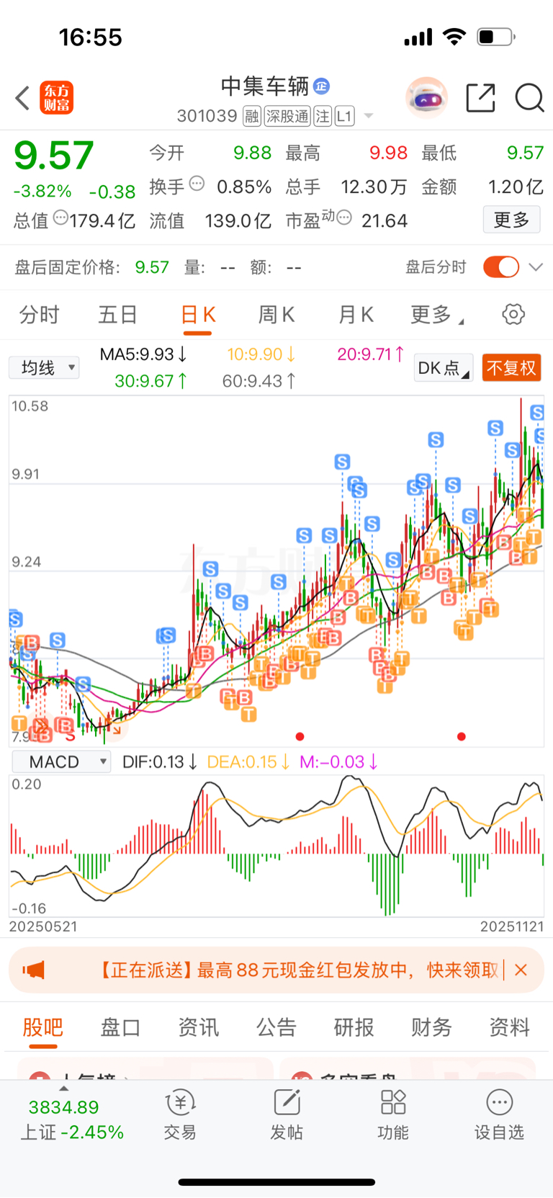
Task: Switch to the 分时 chart tab
Action: click(x=39, y=315)
